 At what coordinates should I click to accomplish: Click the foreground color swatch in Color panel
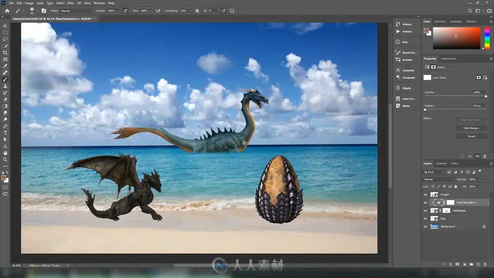coord(426,31)
